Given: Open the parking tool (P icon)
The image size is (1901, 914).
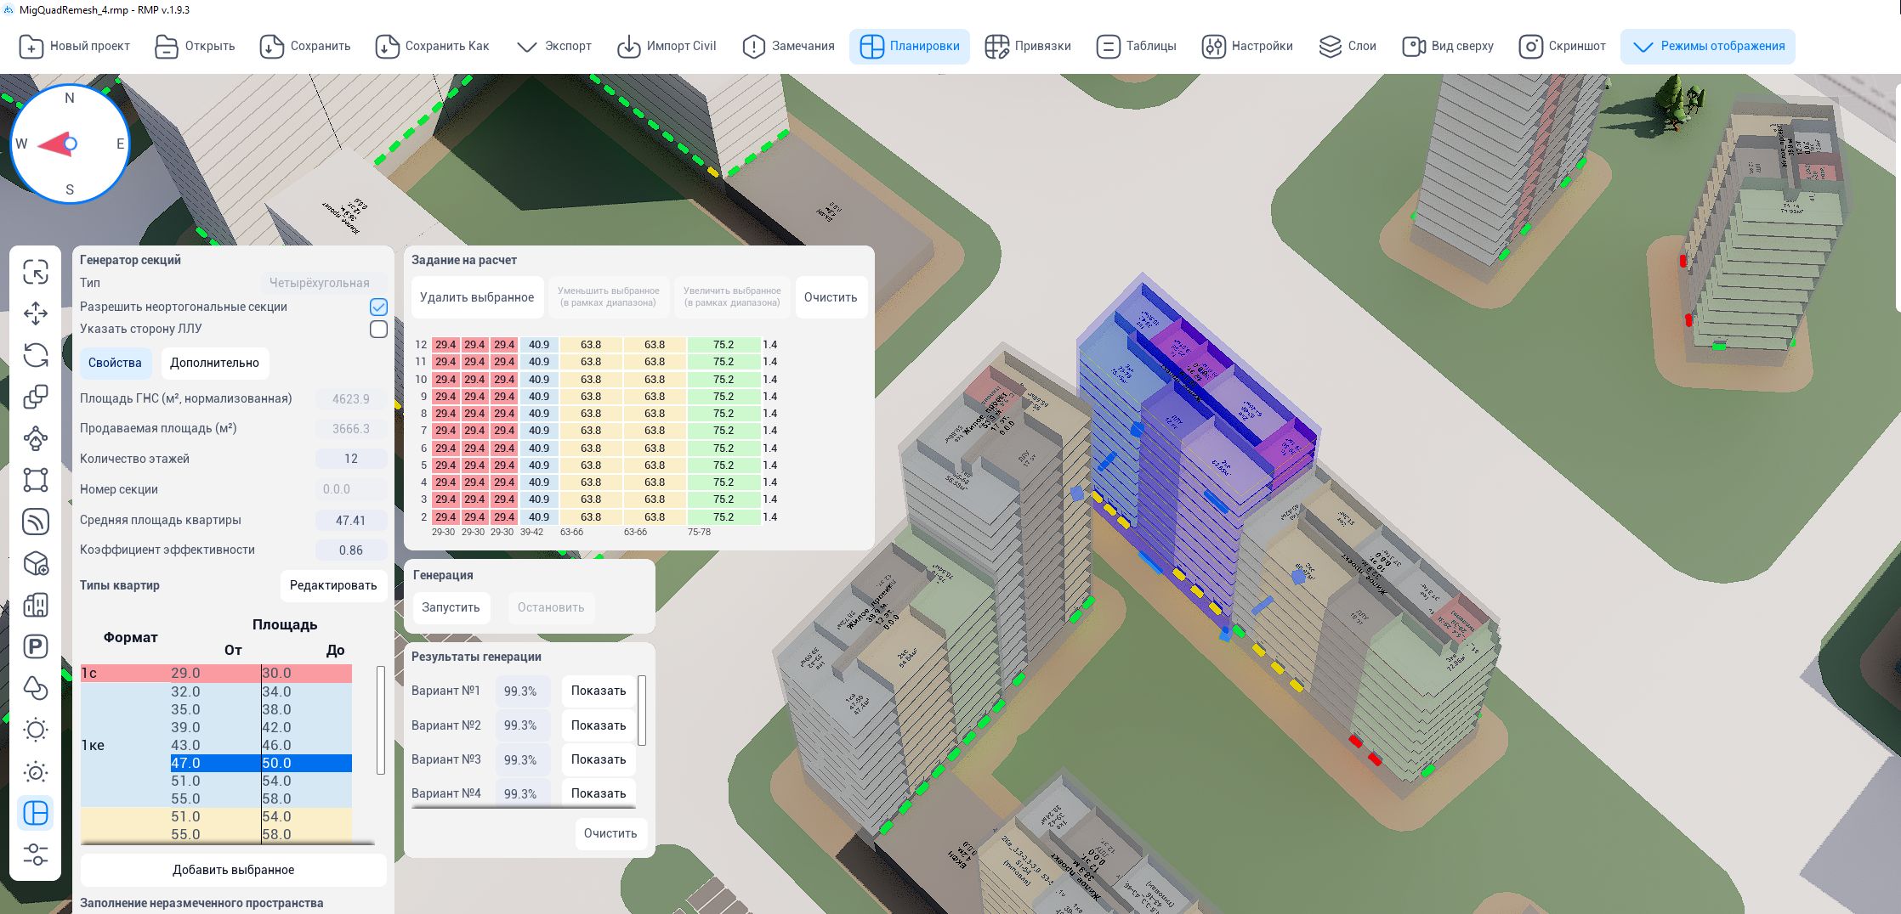Looking at the screenshot, I should 36,646.
